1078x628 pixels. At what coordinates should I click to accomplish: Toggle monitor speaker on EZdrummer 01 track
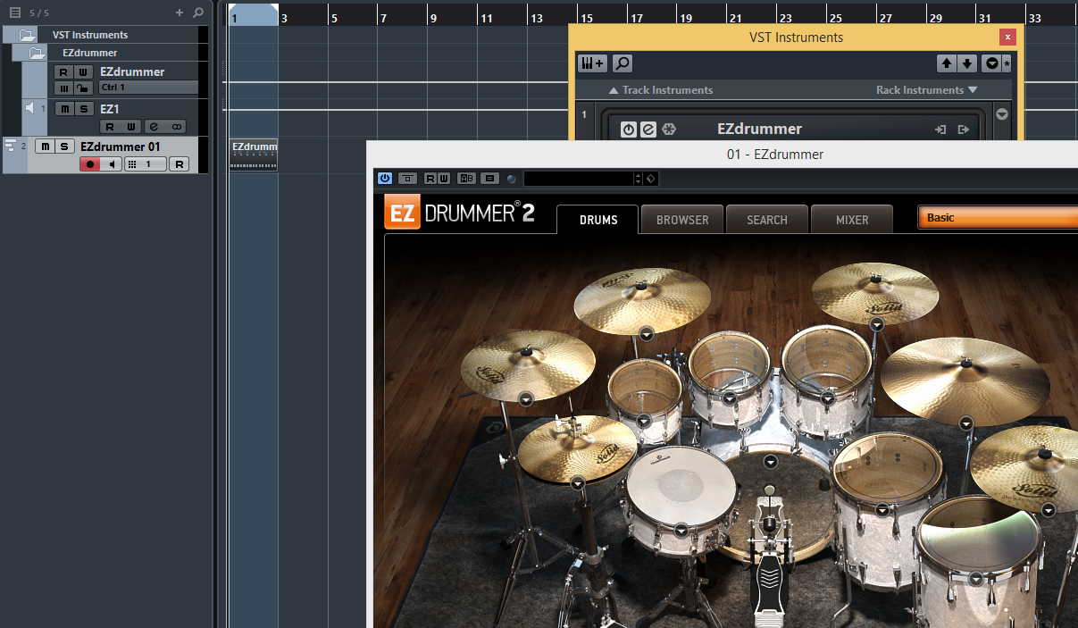(111, 164)
